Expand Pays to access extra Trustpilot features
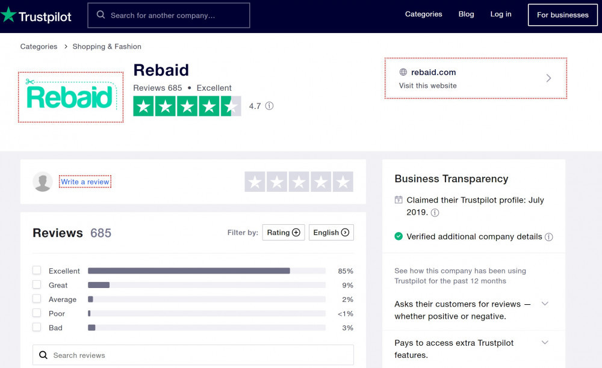602x368 pixels. tap(545, 342)
